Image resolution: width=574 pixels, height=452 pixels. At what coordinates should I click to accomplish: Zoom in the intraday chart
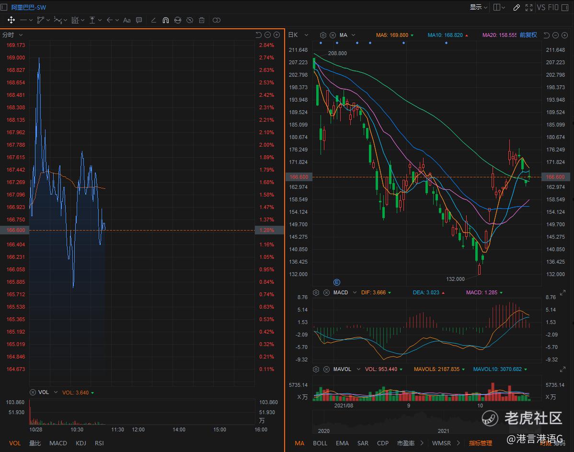click(x=277, y=35)
